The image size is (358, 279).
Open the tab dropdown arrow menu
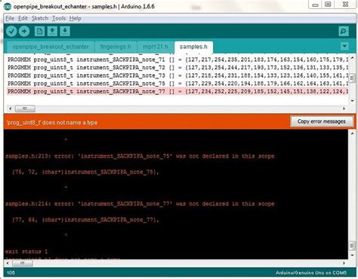pos(344,46)
